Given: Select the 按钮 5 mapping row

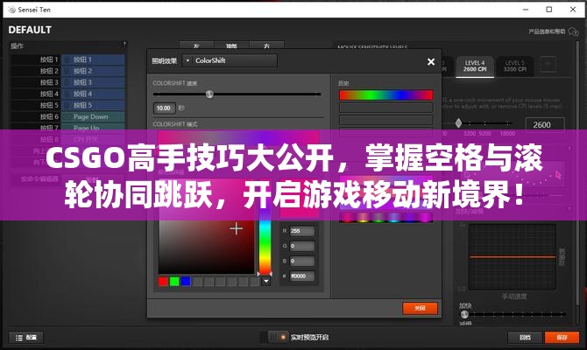Looking at the screenshot, I should [x=67, y=105].
